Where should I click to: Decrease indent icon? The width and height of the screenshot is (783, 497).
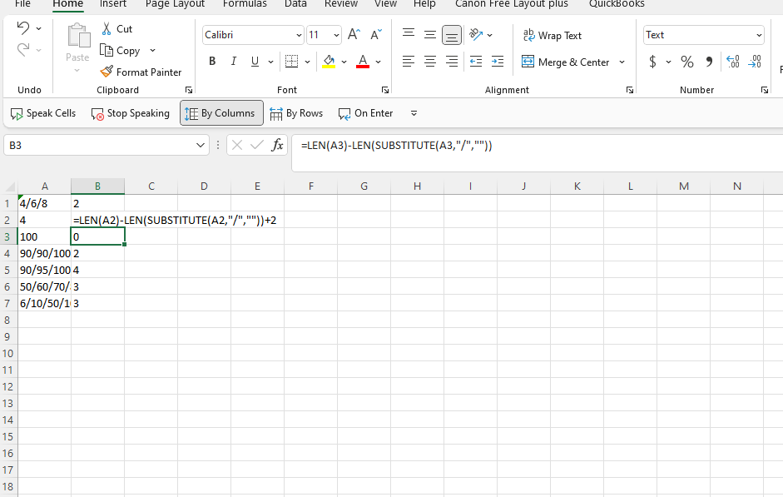point(476,62)
